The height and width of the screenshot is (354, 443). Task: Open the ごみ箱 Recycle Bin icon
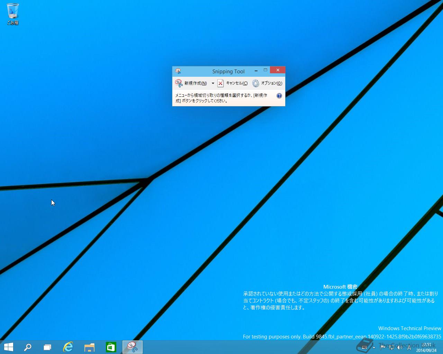tap(12, 14)
